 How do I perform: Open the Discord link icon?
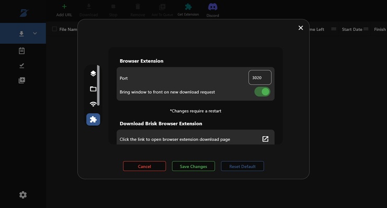click(x=212, y=7)
